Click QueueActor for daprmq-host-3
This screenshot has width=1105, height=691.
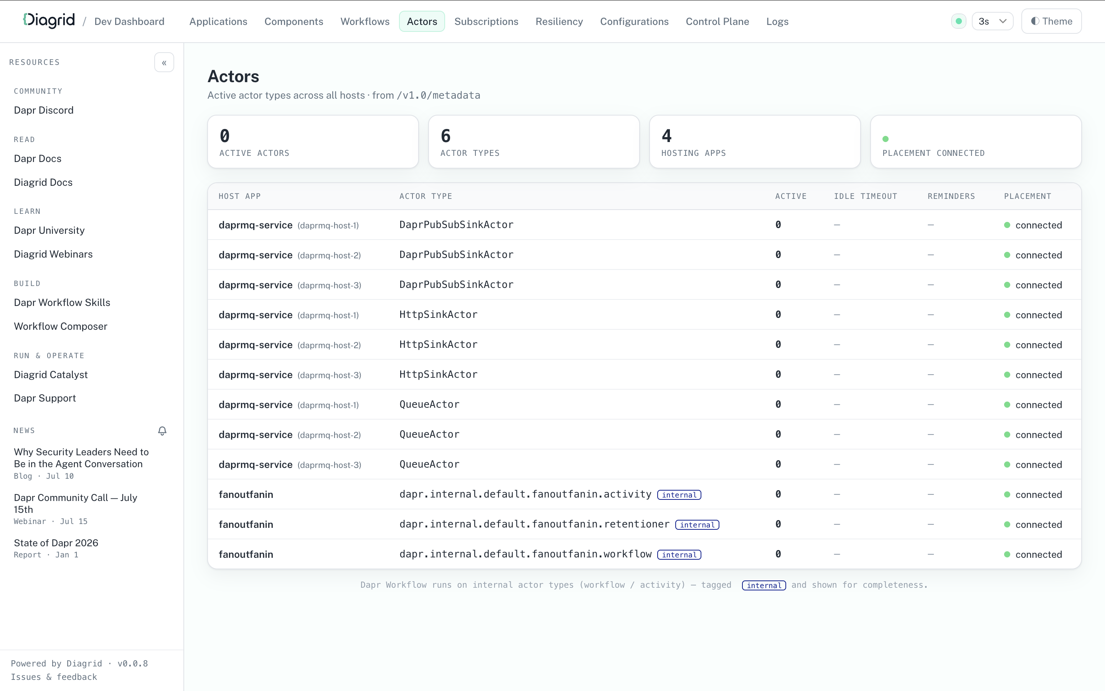(x=429, y=465)
